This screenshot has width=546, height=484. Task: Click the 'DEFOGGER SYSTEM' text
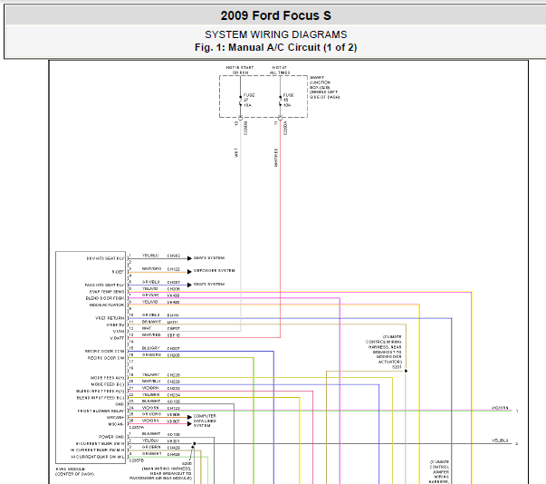click(x=215, y=270)
